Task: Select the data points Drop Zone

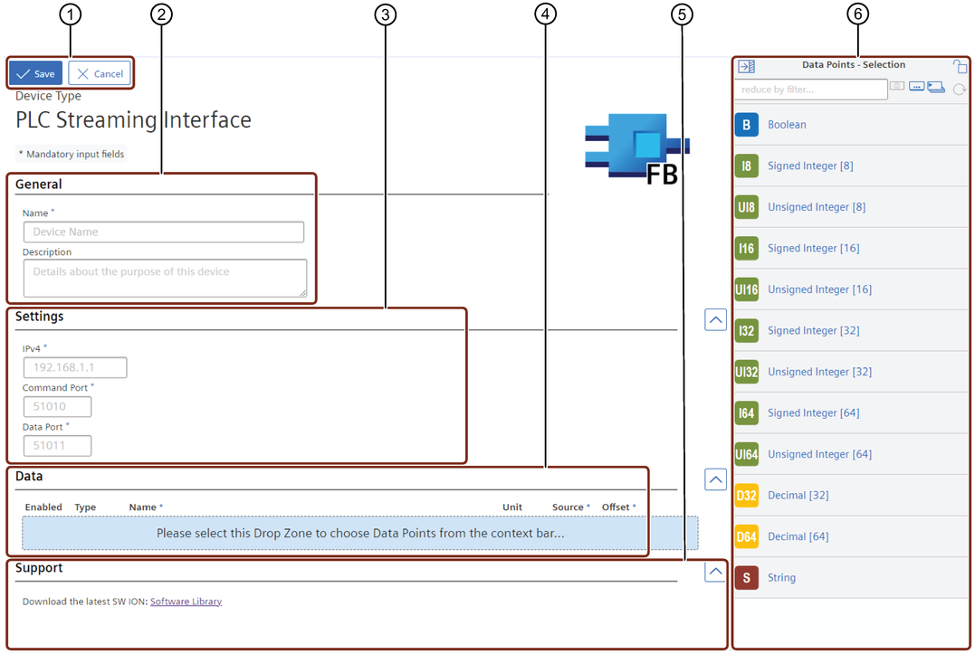Action: pyautogui.click(x=360, y=533)
